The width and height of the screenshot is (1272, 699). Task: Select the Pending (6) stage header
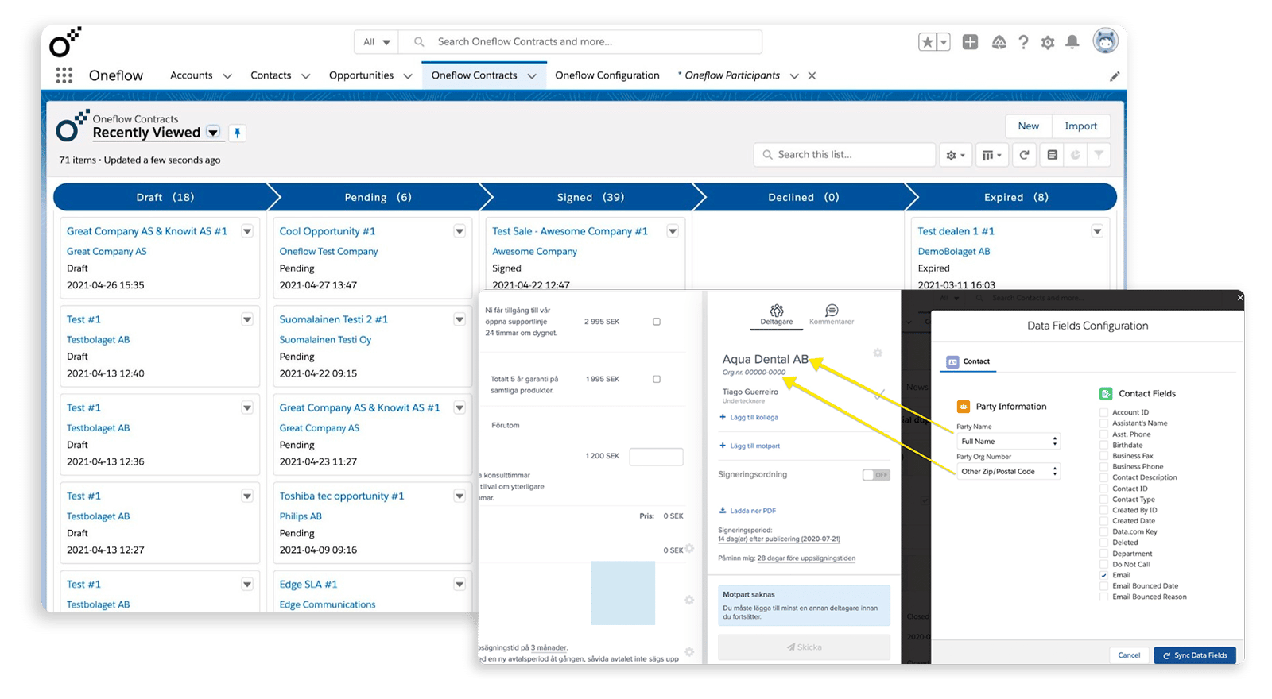click(378, 198)
